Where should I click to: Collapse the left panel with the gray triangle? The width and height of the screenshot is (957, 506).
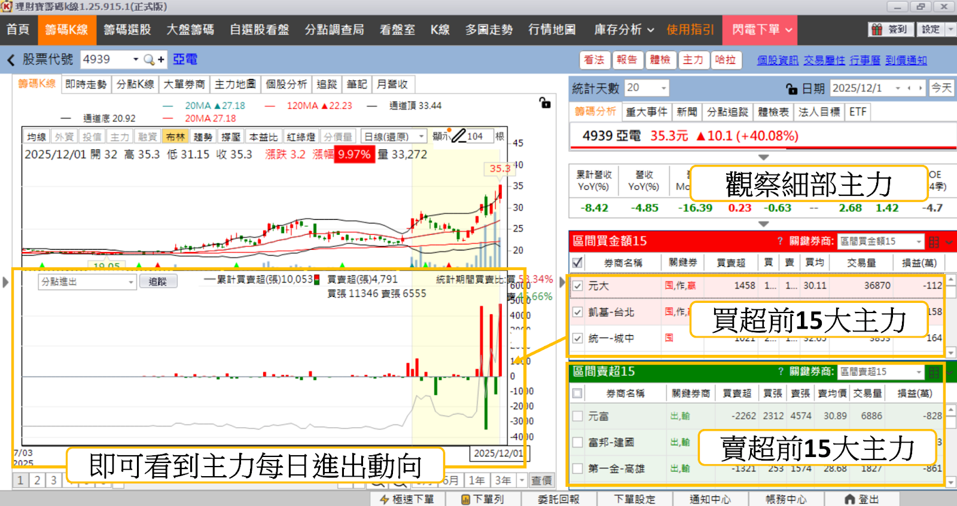pyautogui.click(x=5, y=281)
